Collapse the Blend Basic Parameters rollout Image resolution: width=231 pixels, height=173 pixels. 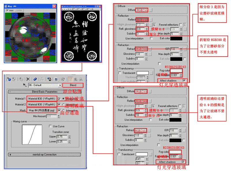pos(10,92)
